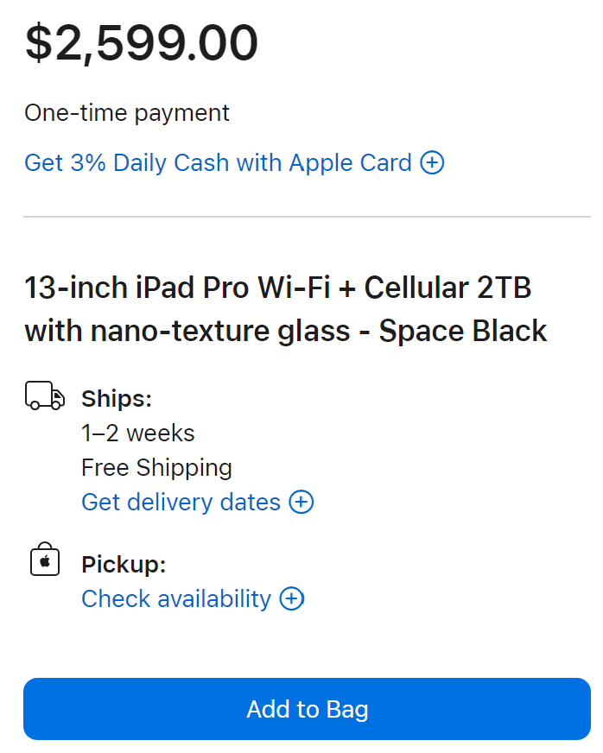
Task: Click the Ships: label
Action: coord(116,398)
